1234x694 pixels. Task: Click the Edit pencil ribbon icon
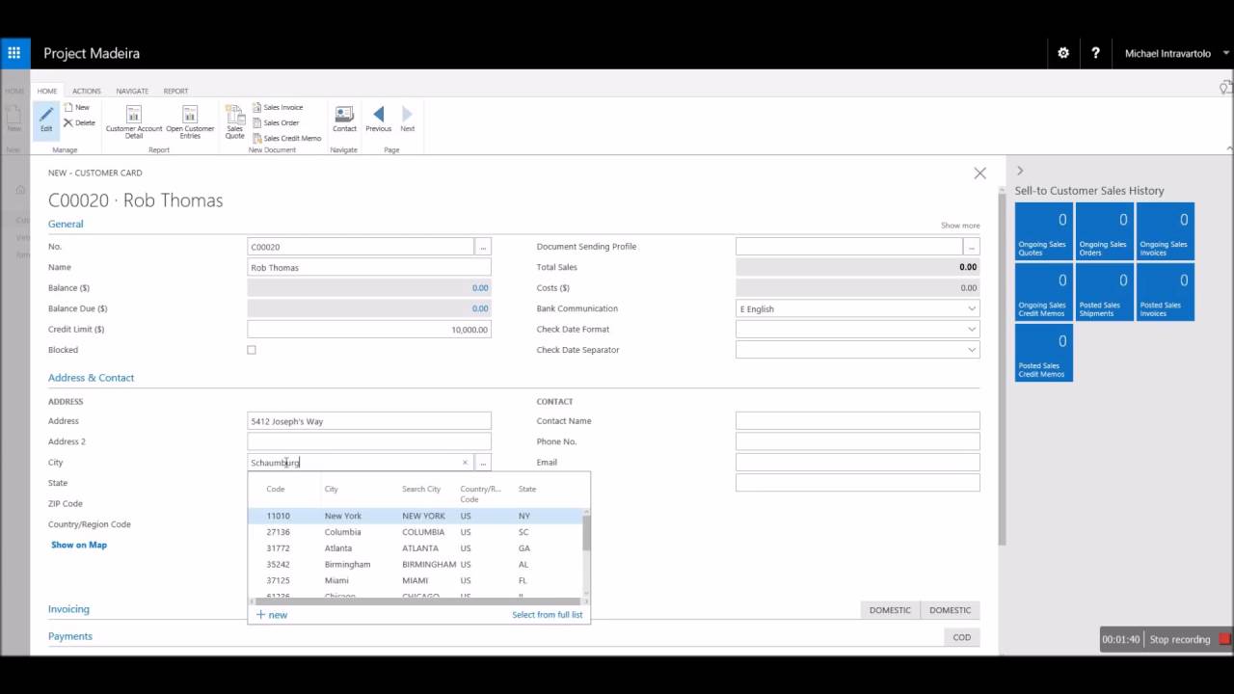click(x=46, y=120)
